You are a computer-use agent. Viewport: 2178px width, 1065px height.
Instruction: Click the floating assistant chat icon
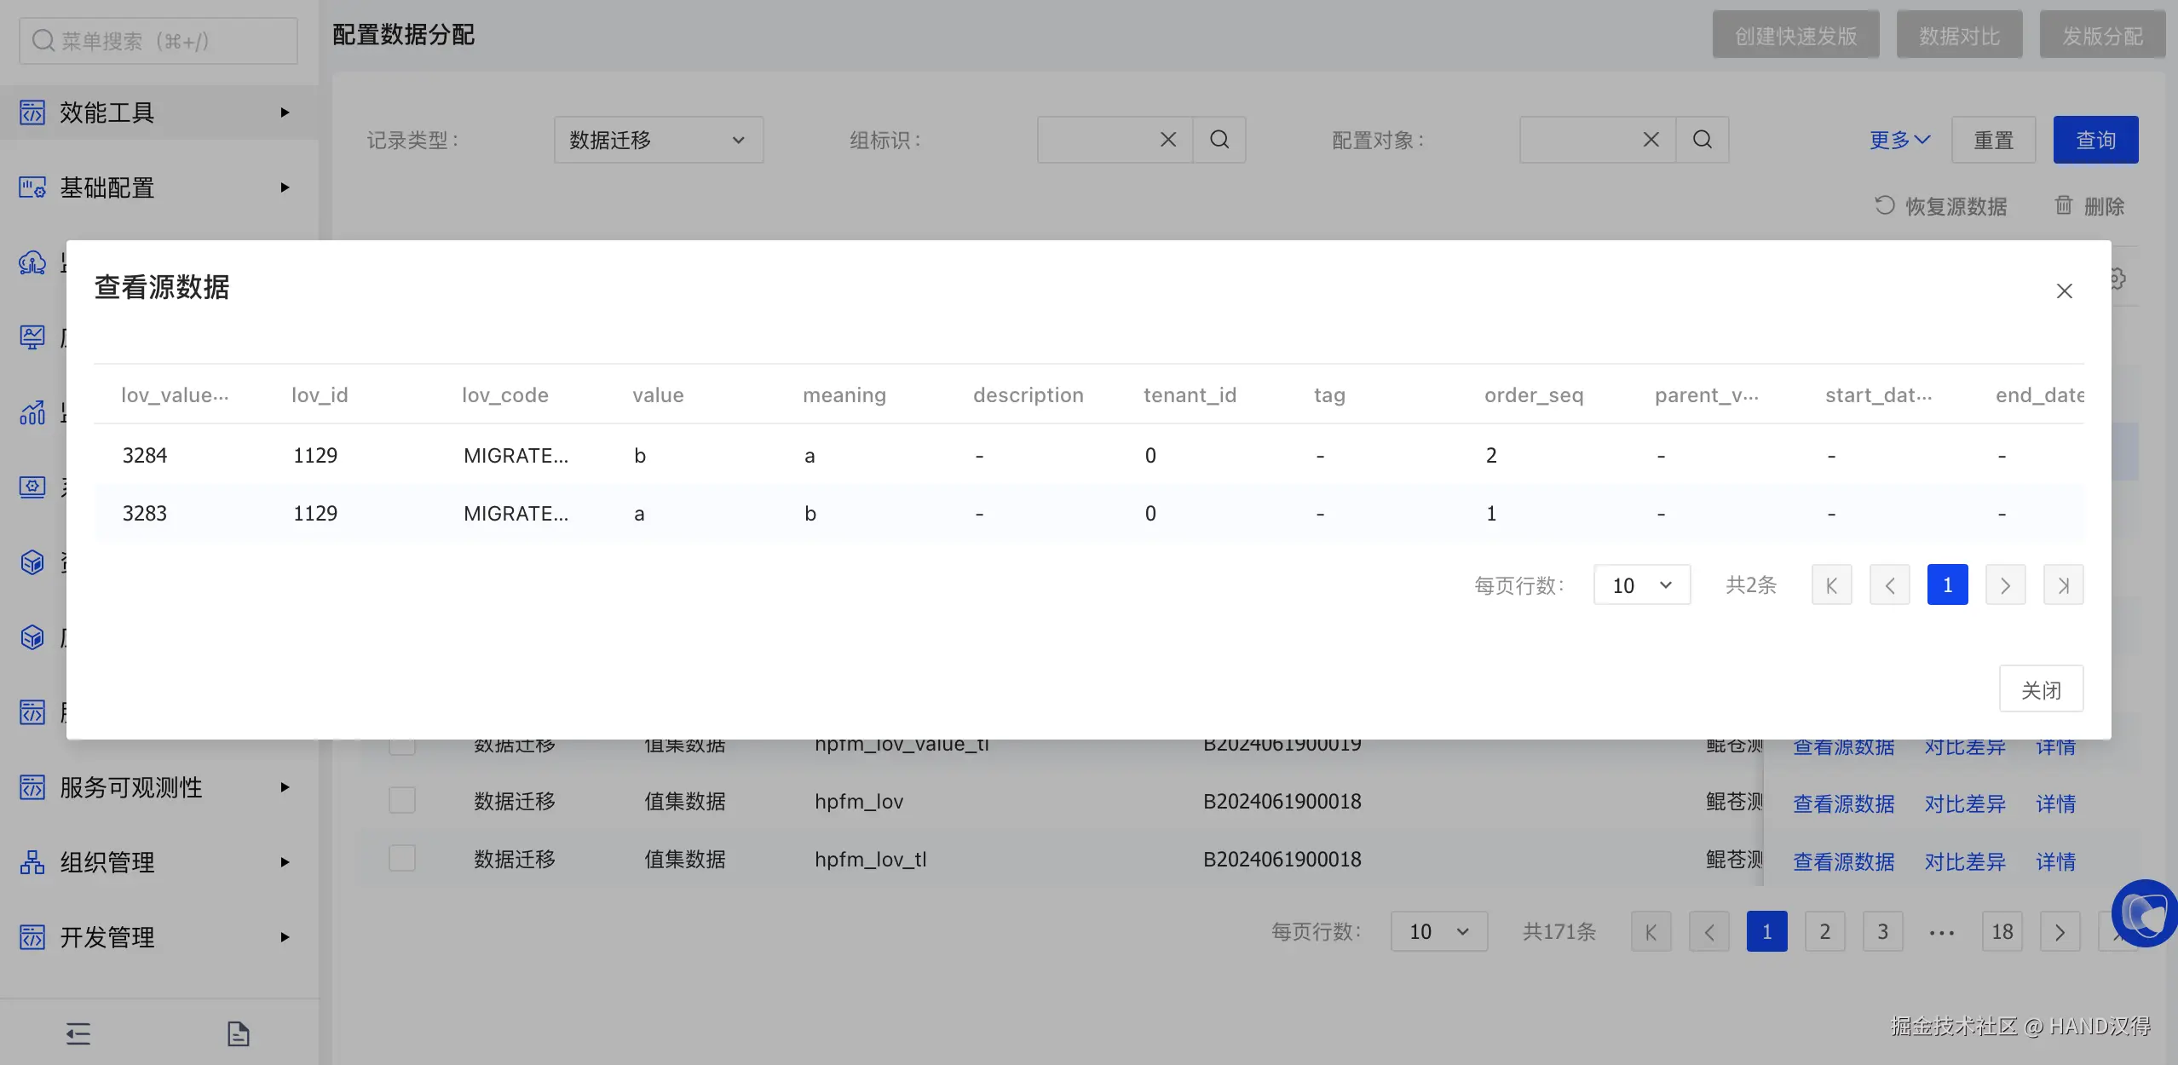2144,913
